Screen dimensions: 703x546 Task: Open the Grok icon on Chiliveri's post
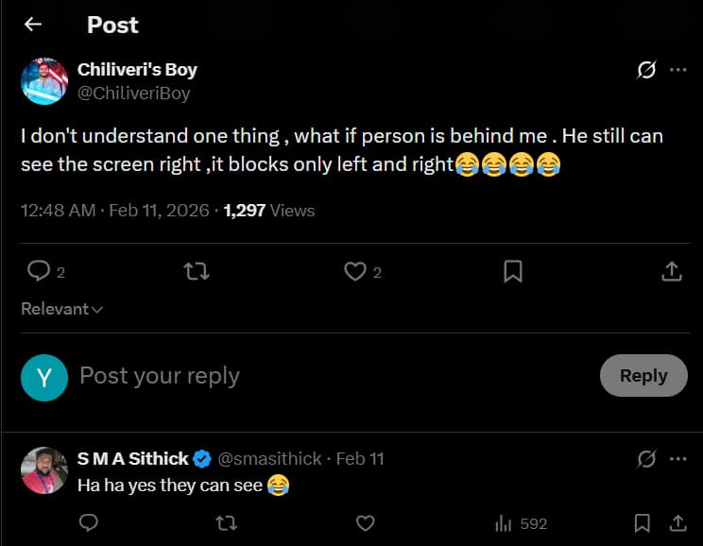pos(647,70)
